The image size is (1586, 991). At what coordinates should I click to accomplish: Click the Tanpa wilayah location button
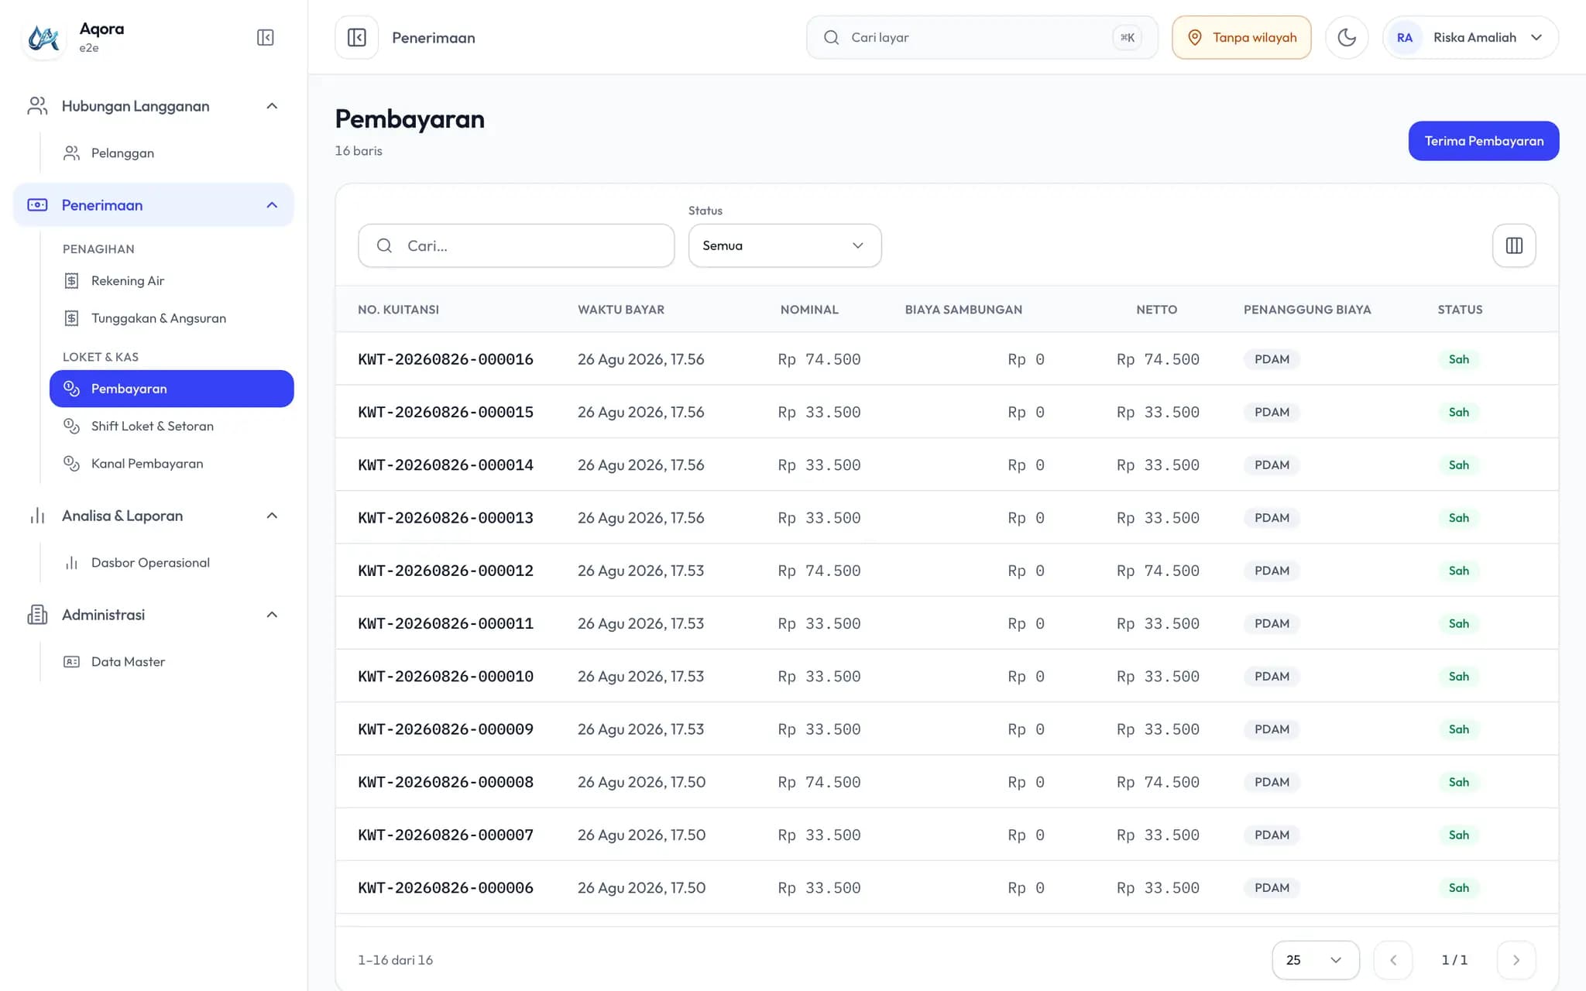[1241, 37]
